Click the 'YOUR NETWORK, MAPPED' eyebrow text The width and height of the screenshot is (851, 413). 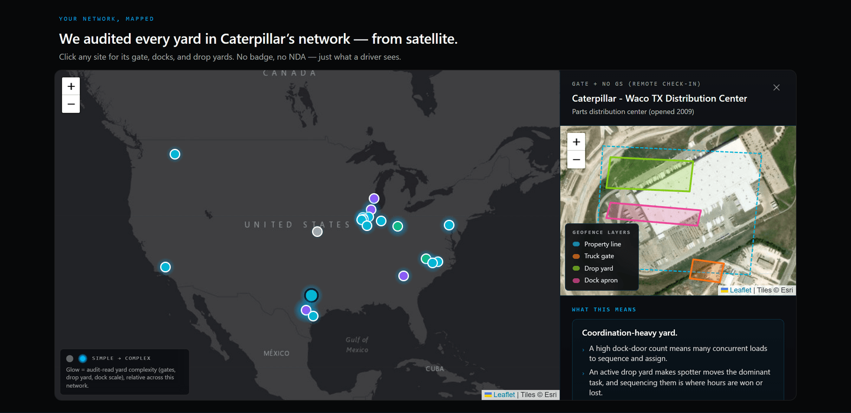[x=106, y=19]
